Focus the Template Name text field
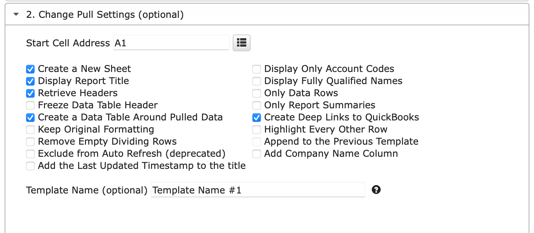This screenshot has height=233, width=534. (x=258, y=190)
